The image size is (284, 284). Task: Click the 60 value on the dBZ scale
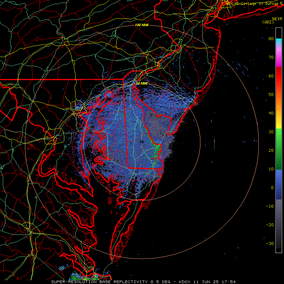click(271, 76)
